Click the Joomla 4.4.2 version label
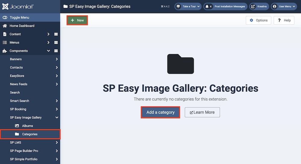 click(165, 7)
